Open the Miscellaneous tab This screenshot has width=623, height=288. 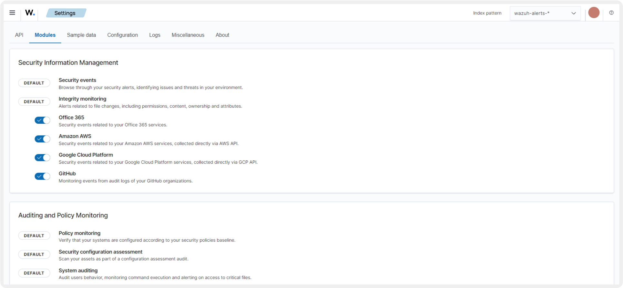[188, 35]
